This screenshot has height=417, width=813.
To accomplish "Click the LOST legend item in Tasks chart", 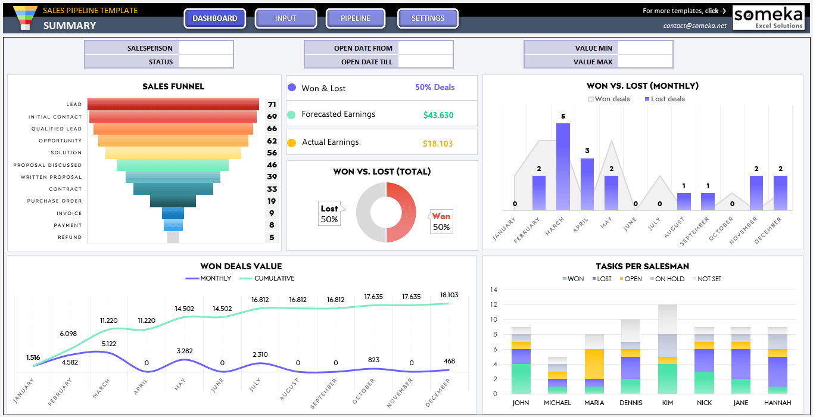I will tap(602, 279).
